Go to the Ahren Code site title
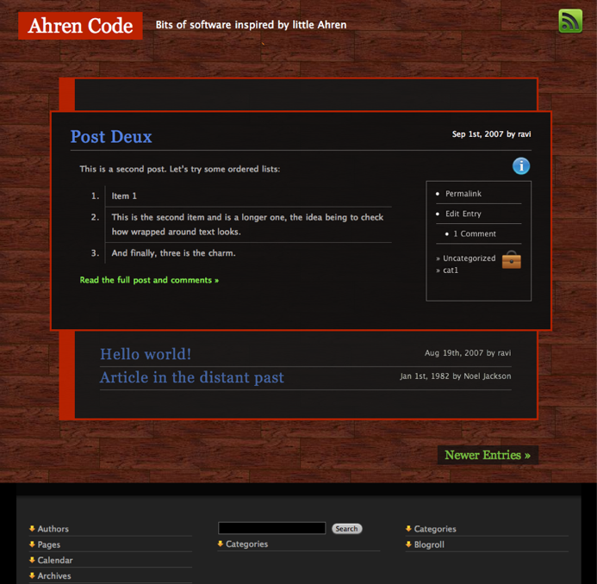 coord(80,26)
